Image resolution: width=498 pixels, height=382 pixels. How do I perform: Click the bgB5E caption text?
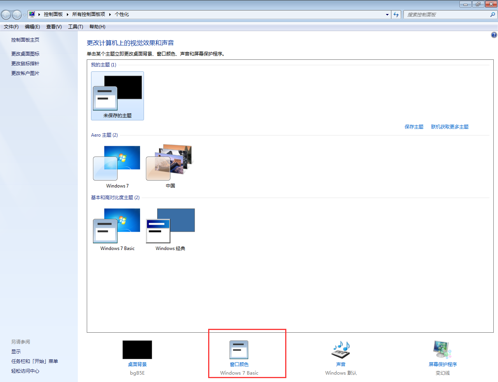pos(137,373)
